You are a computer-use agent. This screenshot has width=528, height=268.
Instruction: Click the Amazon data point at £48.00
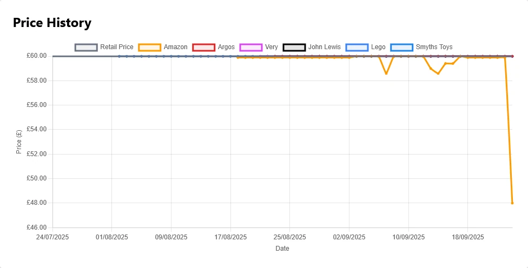click(x=512, y=203)
